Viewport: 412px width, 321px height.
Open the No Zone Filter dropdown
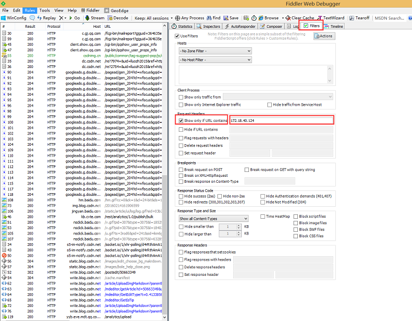point(215,51)
